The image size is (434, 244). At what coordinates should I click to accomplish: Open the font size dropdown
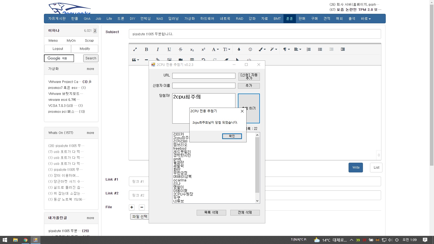(227, 49)
